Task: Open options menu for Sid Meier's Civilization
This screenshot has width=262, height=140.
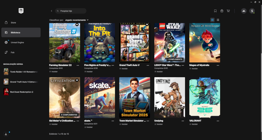Action: click(78, 121)
